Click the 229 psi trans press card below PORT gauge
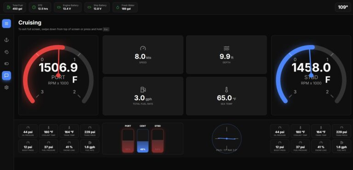The image size is (353, 170). 90,131
